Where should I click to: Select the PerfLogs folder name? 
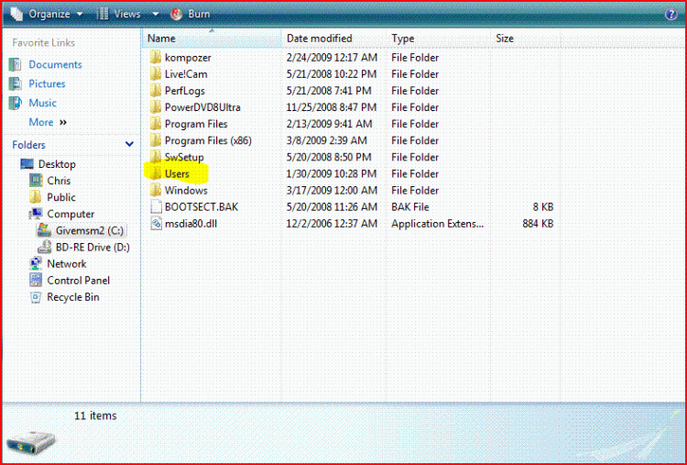pyautogui.click(x=184, y=91)
